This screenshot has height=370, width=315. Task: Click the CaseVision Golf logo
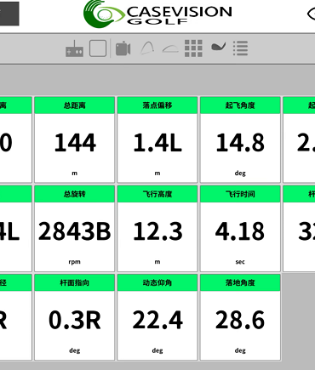[x=157, y=14]
